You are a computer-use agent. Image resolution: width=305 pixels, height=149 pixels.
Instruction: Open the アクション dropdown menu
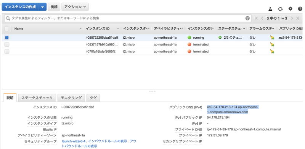[75, 7]
